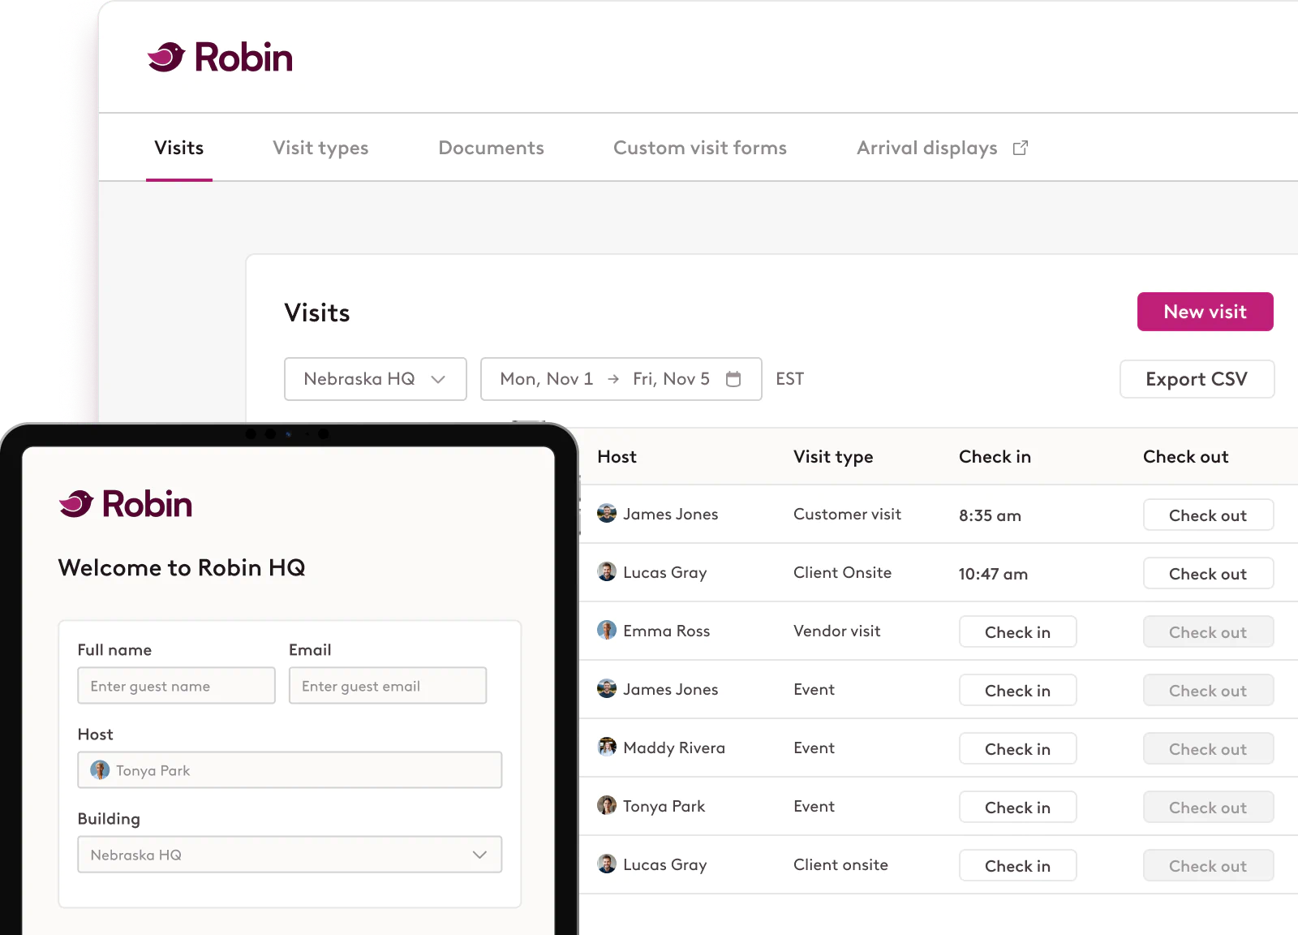Open the Mon, Nov 1 to Fri, Nov 5 date range
Screen dimensions: 1298x935
pos(621,379)
